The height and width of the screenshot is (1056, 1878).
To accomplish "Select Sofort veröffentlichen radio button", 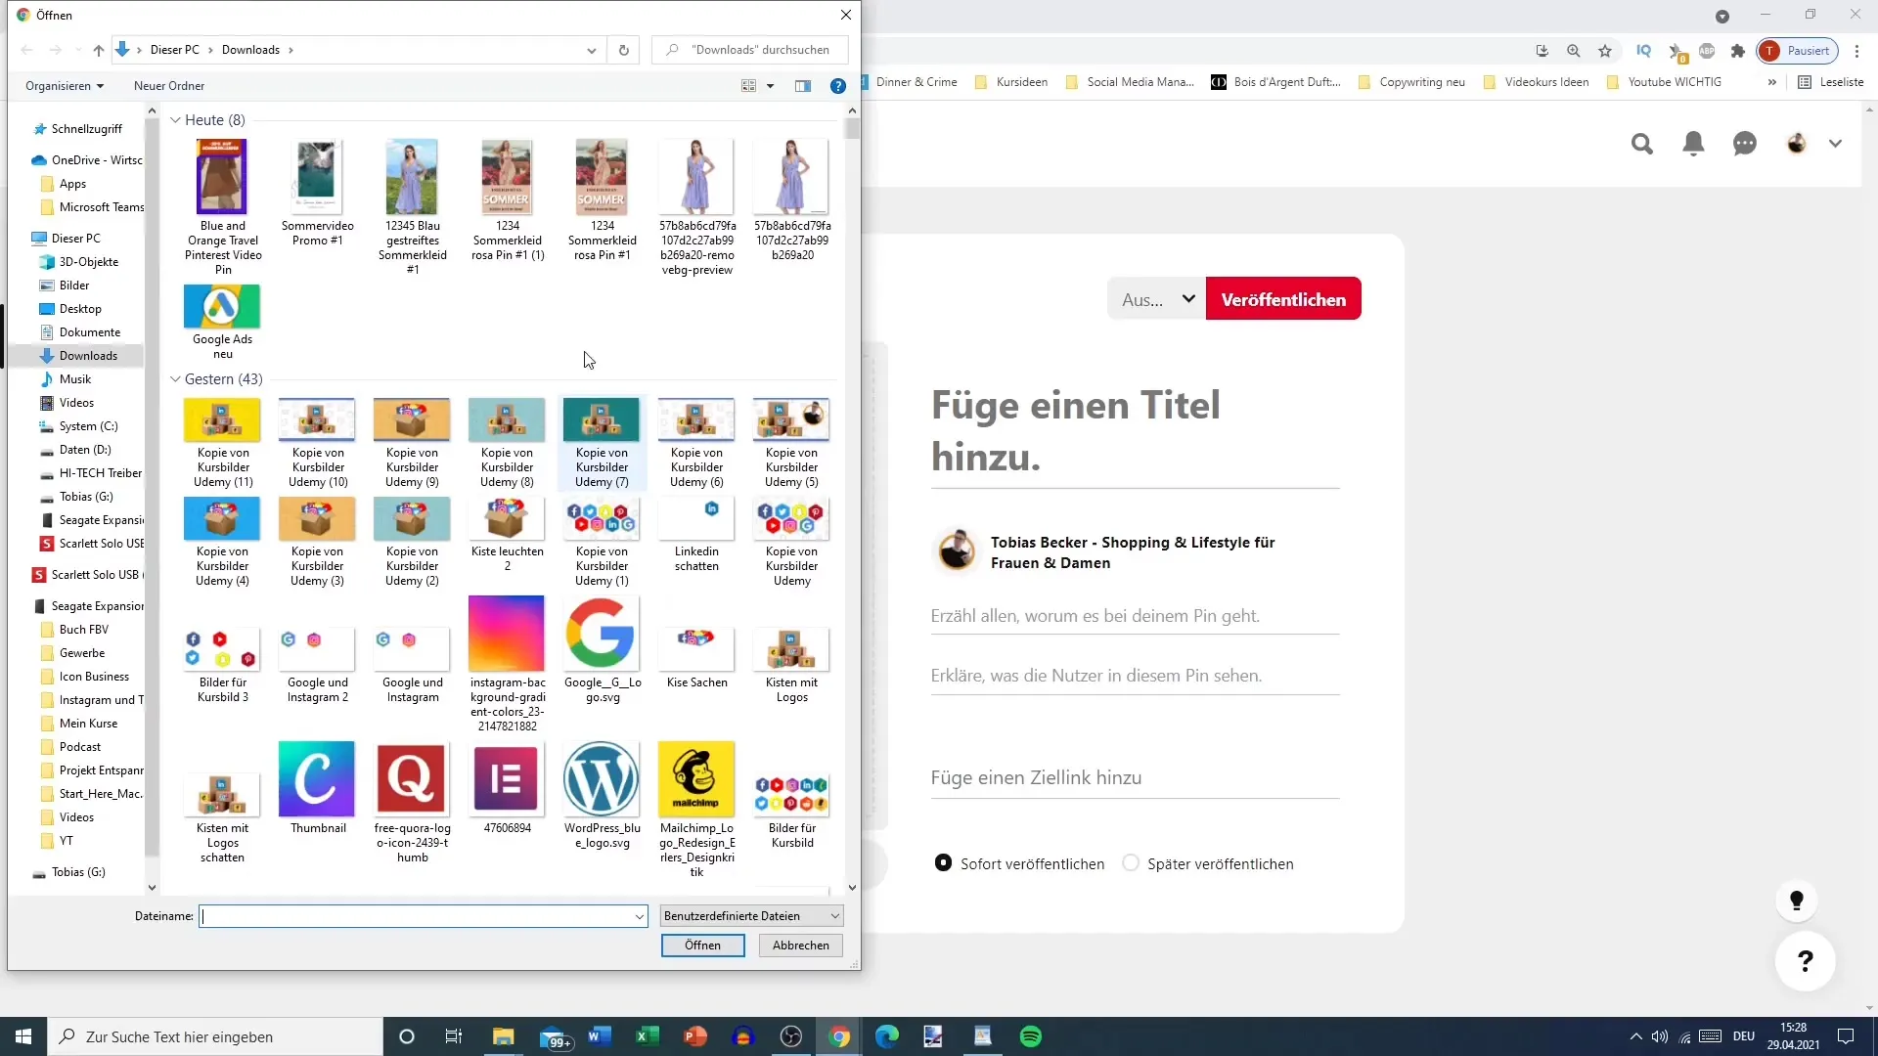I will (x=944, y=862).
